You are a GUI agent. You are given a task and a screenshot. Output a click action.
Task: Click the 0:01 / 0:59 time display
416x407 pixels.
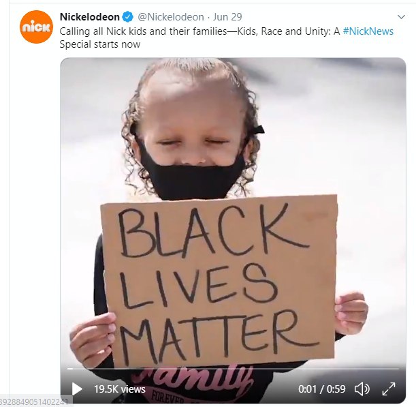[x=322, y=389]
